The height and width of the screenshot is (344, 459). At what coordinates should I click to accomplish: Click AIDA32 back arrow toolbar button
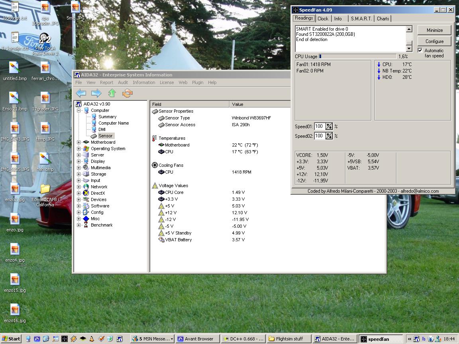pyautogui.click(x=81, y=93)
